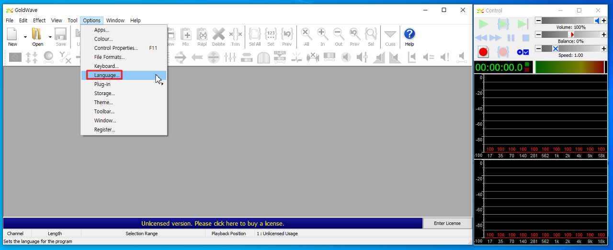Select Keyboard... menu entry

pos(124,66)
